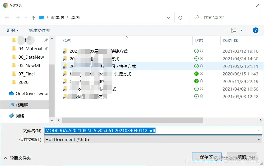The width and height of the screenshot is (264, 166).
Task: Click the computer icon in address bar
Action: (41, 17)
